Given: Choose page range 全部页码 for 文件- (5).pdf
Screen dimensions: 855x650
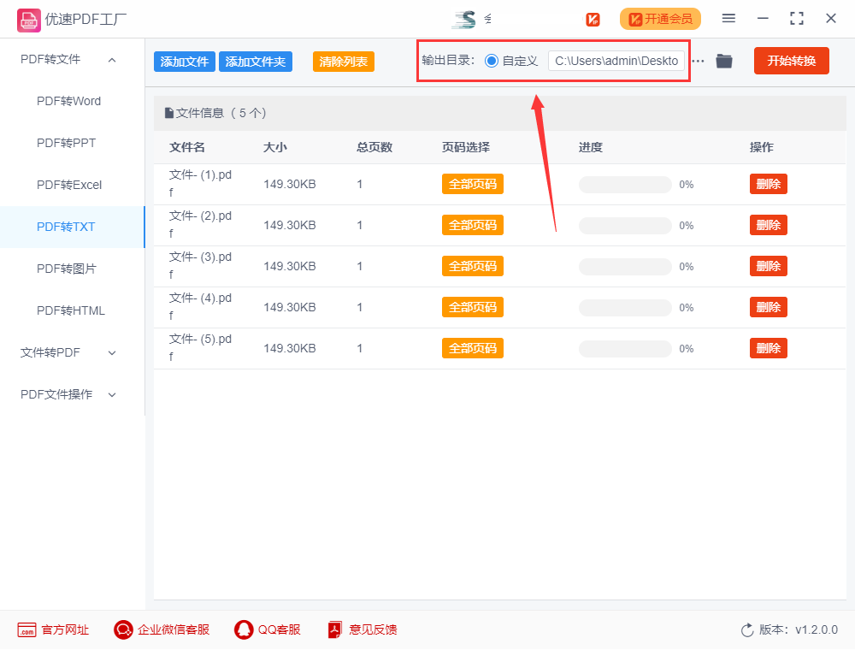Looking at the screenshot, I should [473, 348].
